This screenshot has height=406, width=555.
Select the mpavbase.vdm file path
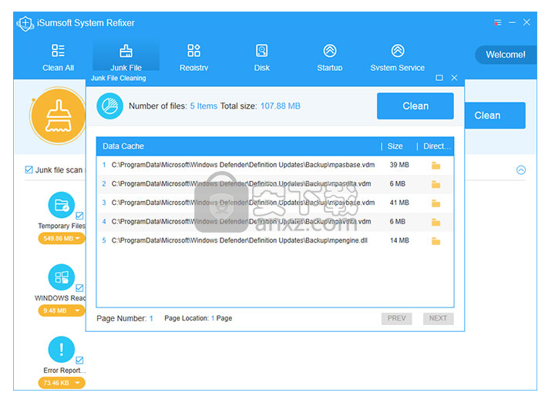click(243, 203)
